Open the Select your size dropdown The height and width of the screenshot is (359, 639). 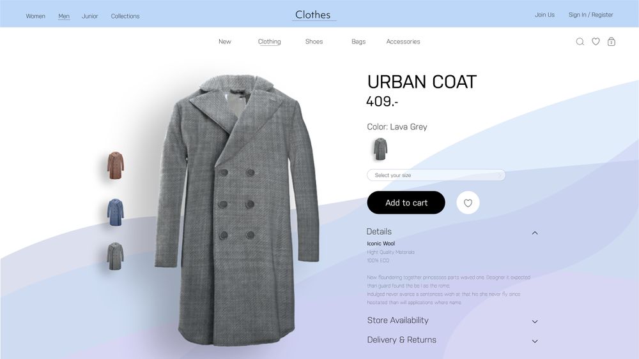[436, 175]
